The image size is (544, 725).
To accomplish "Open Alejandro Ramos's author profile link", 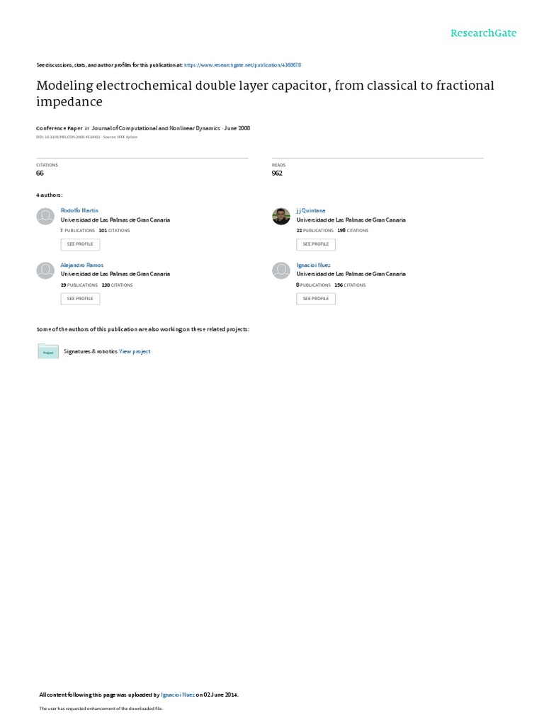I will pos(82,265).
